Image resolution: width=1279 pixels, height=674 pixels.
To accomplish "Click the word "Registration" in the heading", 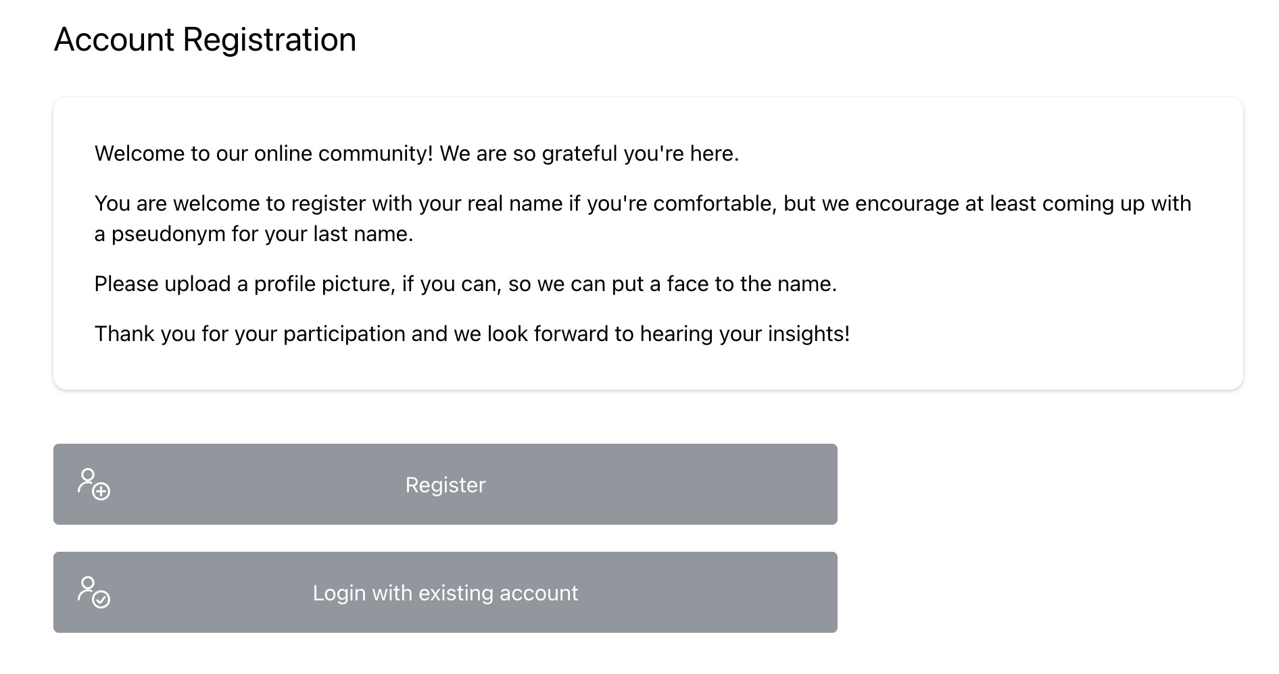I will tap(270, 40).
